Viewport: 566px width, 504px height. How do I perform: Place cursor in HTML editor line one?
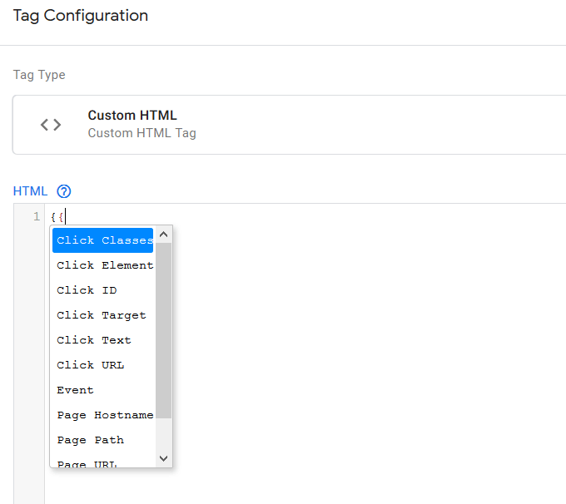pyautogui.click(x=333, y=217)
